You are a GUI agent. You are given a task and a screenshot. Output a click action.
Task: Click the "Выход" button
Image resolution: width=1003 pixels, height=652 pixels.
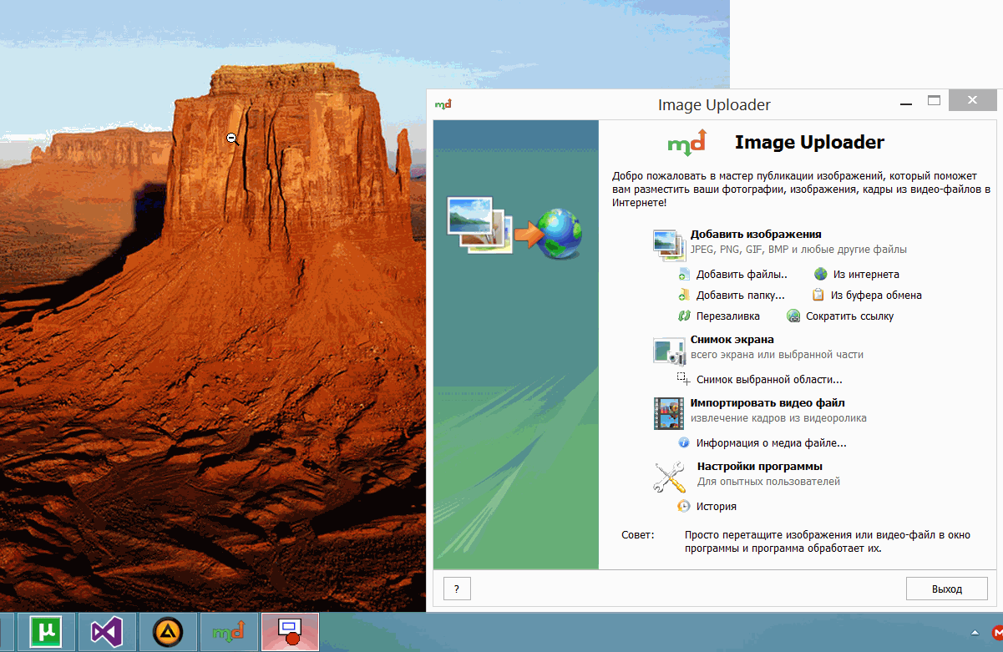[947, 589]
